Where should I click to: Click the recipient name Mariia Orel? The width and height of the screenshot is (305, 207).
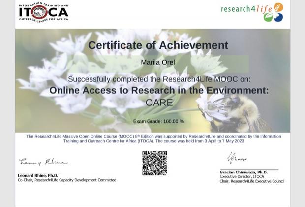click(x=158, y=63)
